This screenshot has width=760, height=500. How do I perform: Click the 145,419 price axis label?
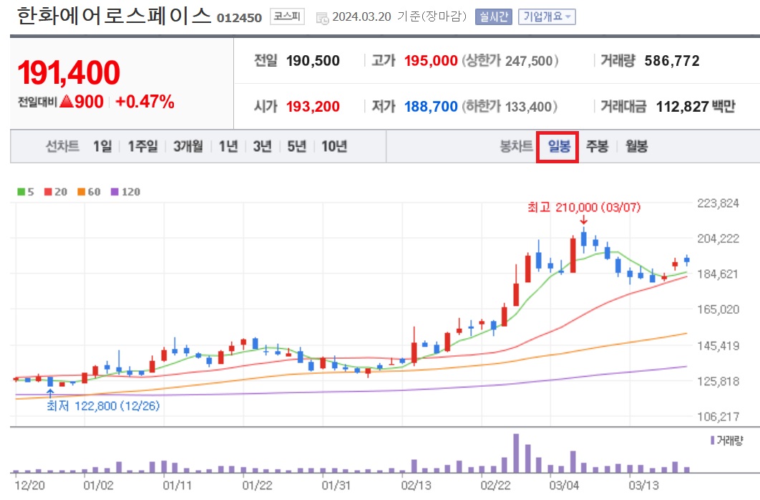click(x=718, y=346)
